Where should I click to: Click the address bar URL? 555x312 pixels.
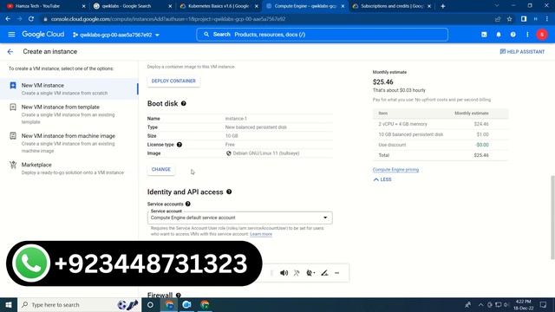[x=168, y=19]
